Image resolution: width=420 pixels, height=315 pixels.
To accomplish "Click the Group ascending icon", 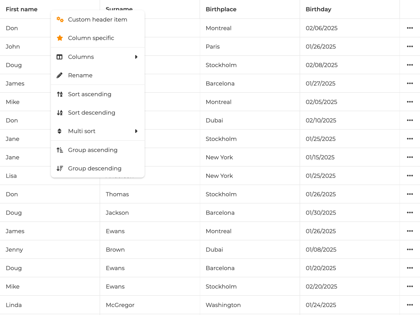I will point(60,150).
